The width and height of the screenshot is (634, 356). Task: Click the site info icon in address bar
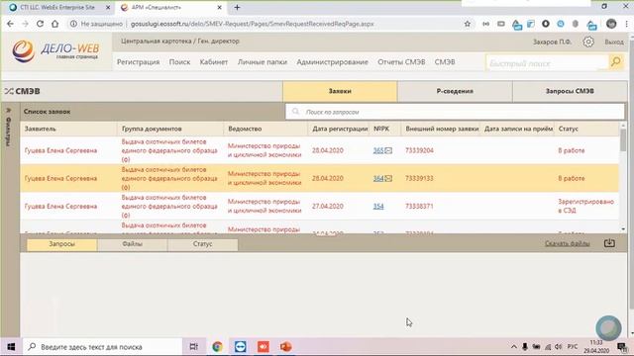tap(73, 24)
